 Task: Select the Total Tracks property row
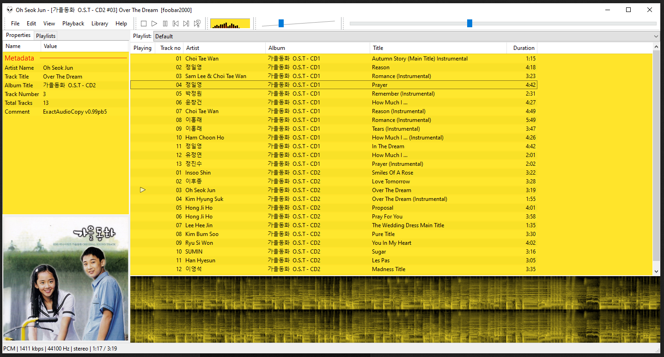[65, 103]
